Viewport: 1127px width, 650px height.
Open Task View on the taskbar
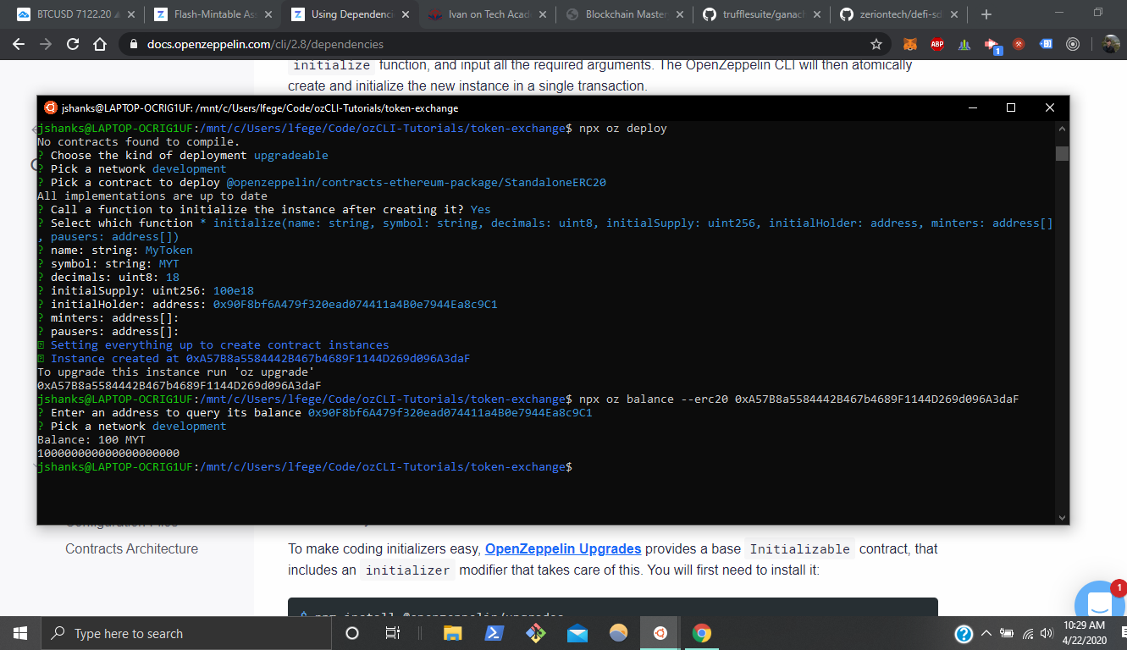click(393, 633)
